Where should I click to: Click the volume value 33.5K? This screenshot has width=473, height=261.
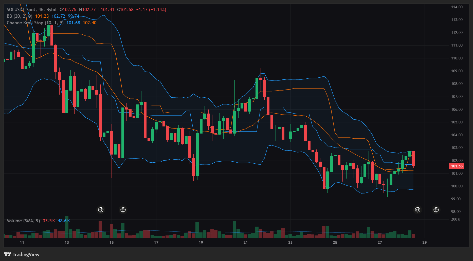[x=49, y=221]
